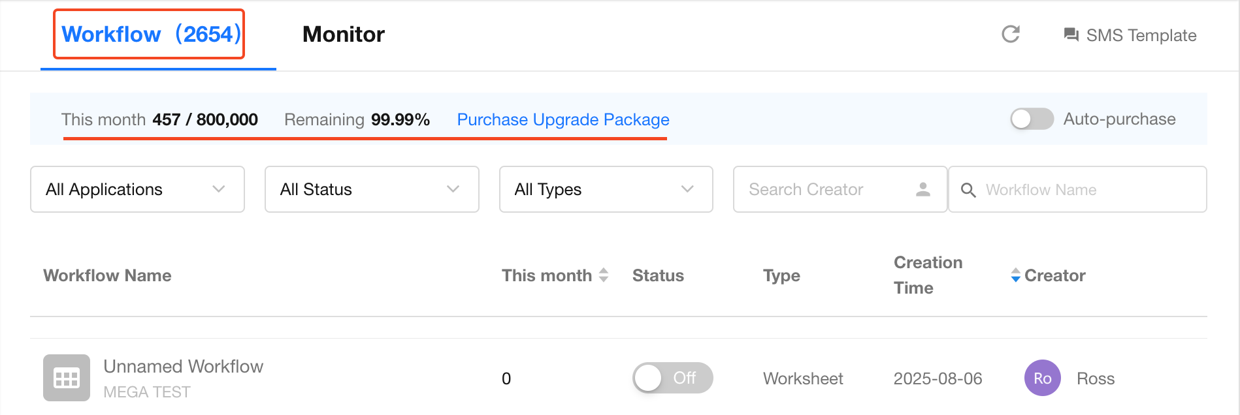Click the person icon in Search Creator

click(x=922, y=189)
